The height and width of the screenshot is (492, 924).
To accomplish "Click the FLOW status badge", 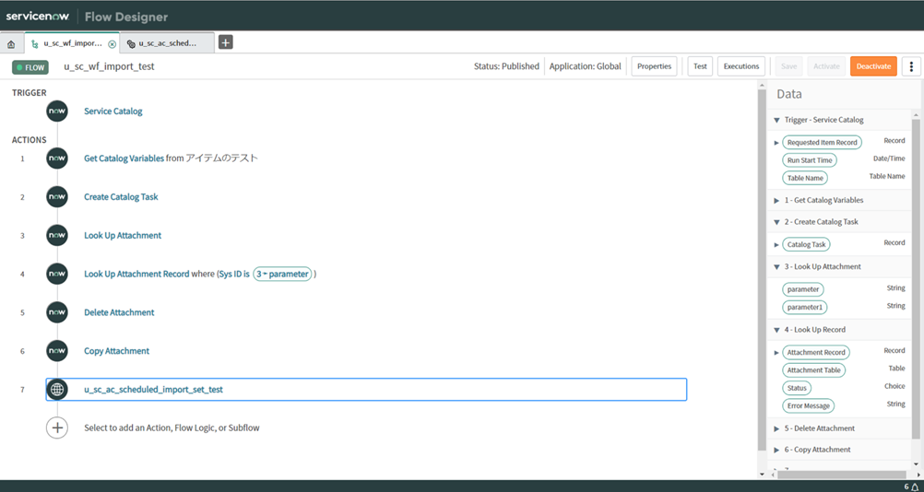I will (30, 67).
